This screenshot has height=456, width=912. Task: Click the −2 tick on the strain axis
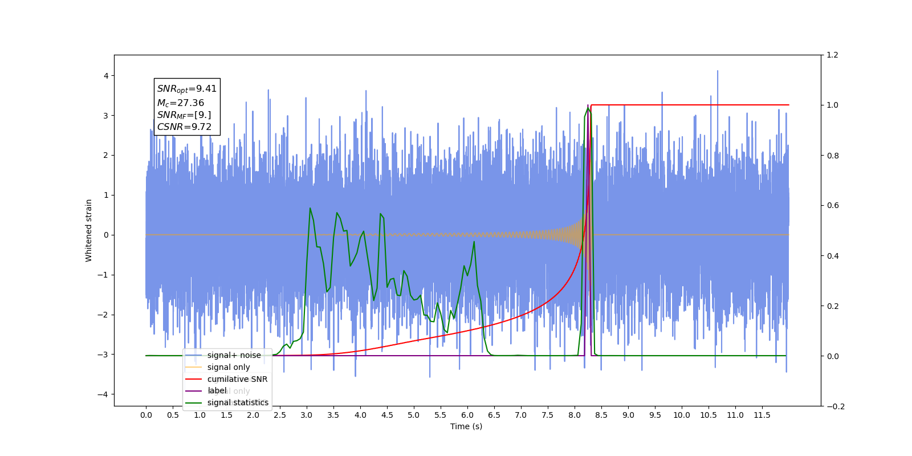103,315
